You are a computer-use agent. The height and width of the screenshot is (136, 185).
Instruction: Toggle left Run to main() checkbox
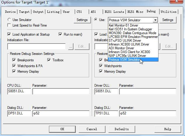tap(60, 34)
